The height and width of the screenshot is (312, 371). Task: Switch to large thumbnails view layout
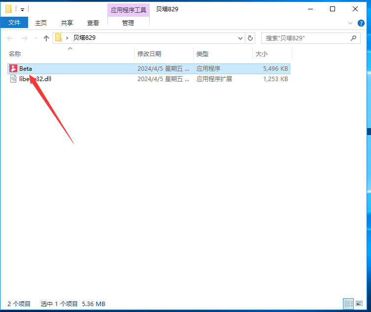tap(359, 304)
